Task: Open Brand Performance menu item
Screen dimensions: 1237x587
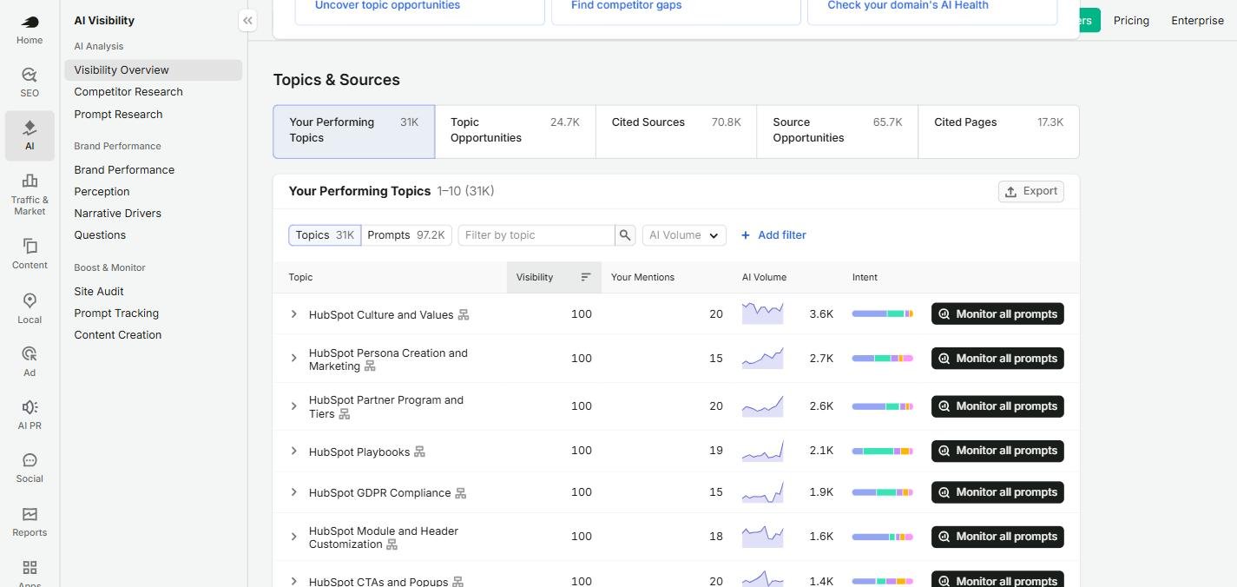Action: (x=124, y=170)
